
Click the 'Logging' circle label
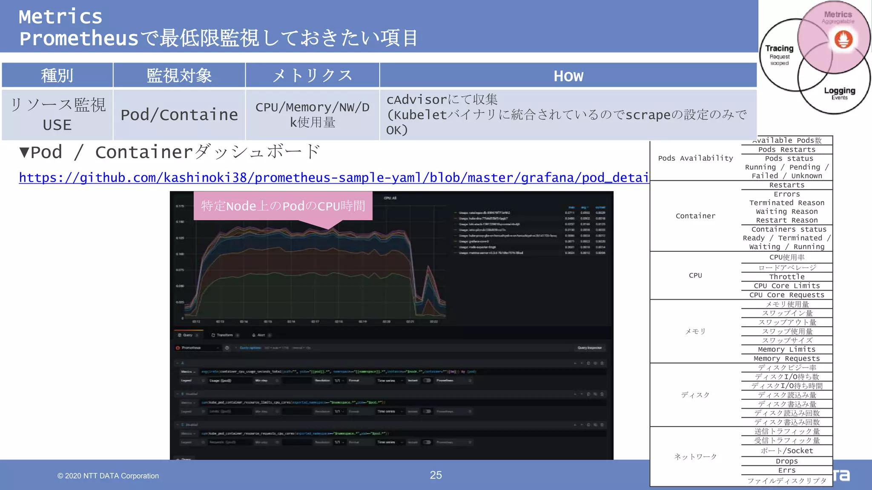(x=839, y=91)
